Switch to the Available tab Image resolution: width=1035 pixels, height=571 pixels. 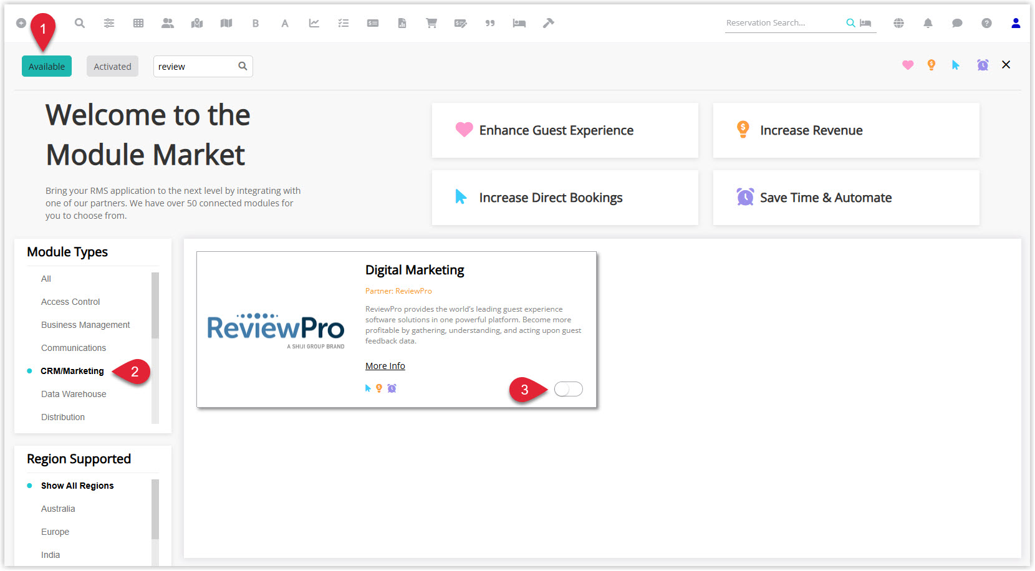pos(47,66)
